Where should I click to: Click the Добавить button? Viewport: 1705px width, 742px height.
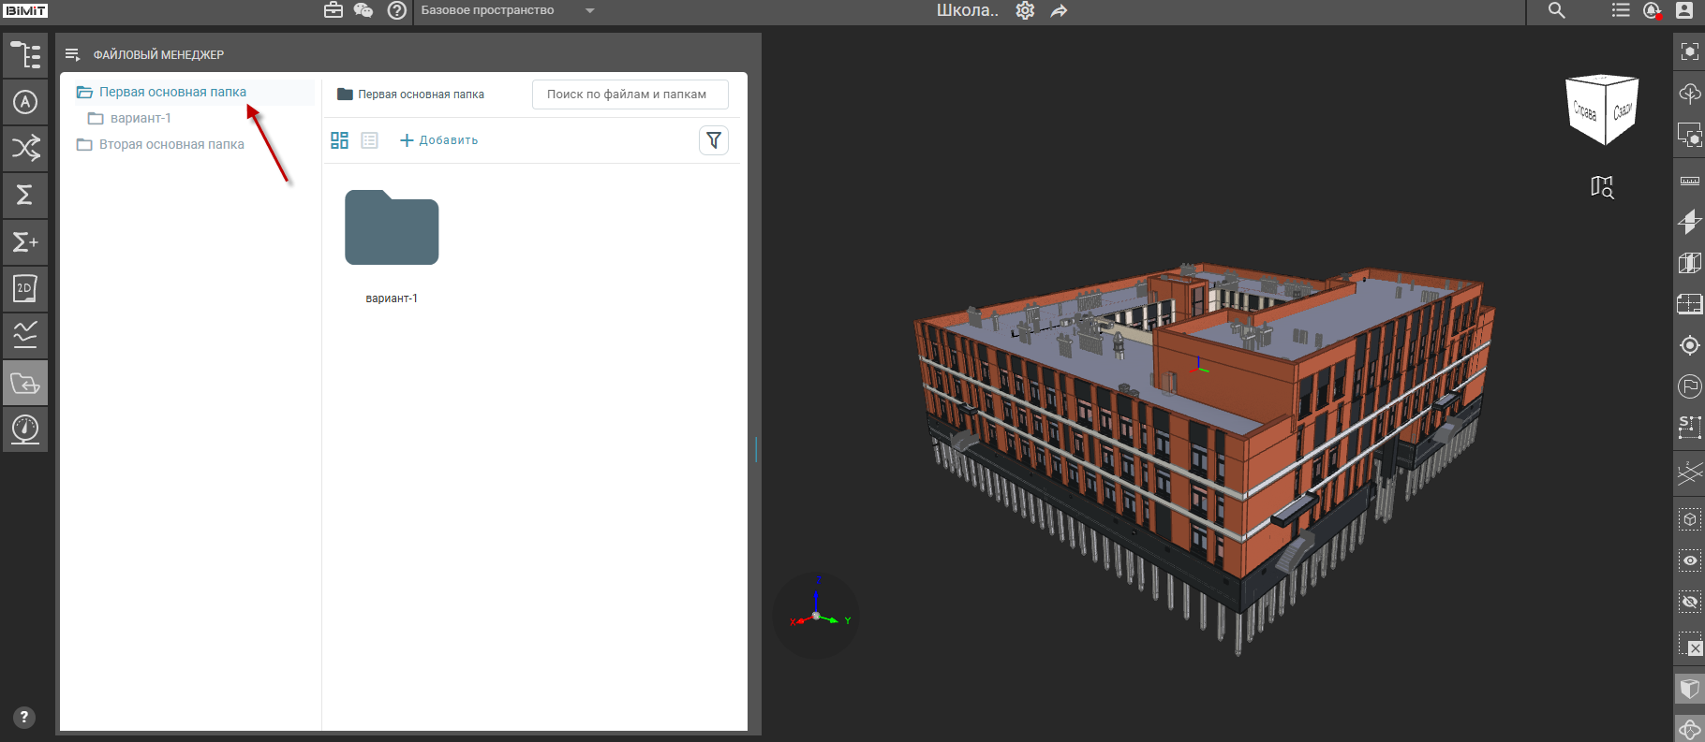click(438, 140)
